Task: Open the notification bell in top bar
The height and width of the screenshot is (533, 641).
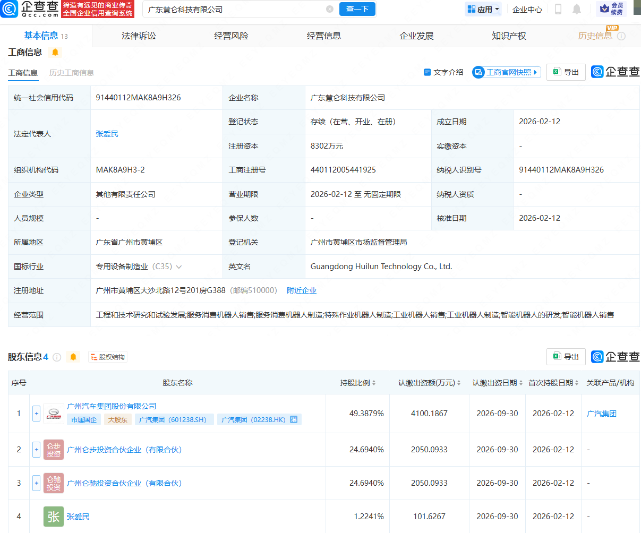Action: [577, 9]
